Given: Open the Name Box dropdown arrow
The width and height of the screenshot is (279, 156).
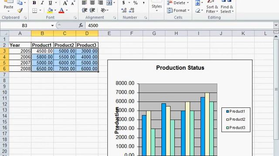Looking at the screenshot, I should pos(52,26).
